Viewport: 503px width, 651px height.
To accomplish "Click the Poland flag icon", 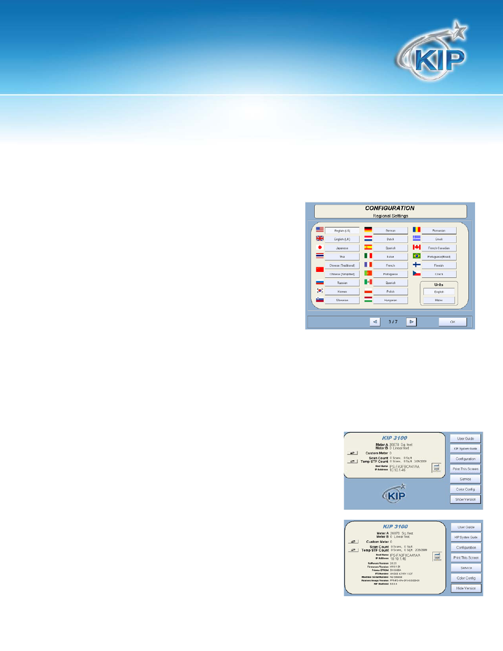I will (368, 291).
